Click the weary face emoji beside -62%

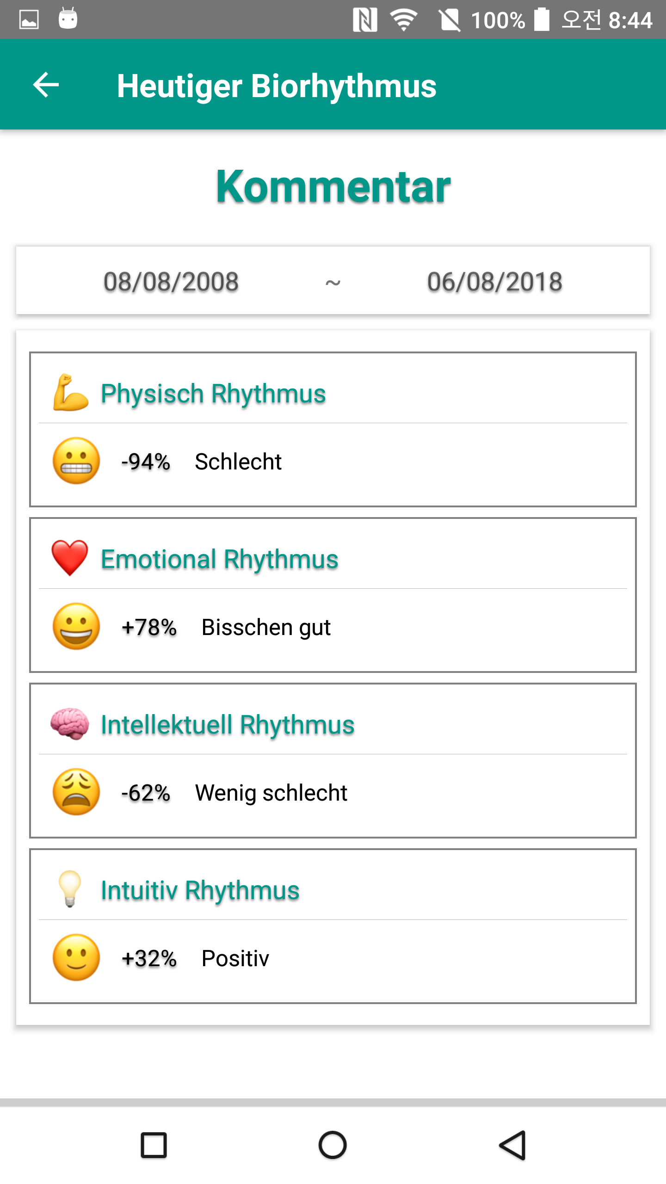pyautogui.click(x=76, y=792)
